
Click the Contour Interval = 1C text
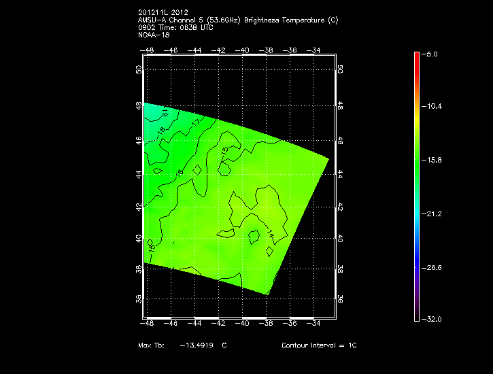(319, 345)
